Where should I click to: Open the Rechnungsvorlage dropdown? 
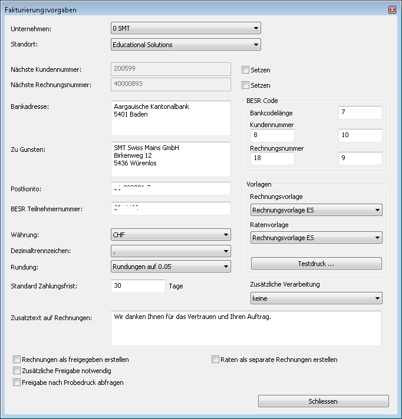pyautogui.click(x=316, y=210)
